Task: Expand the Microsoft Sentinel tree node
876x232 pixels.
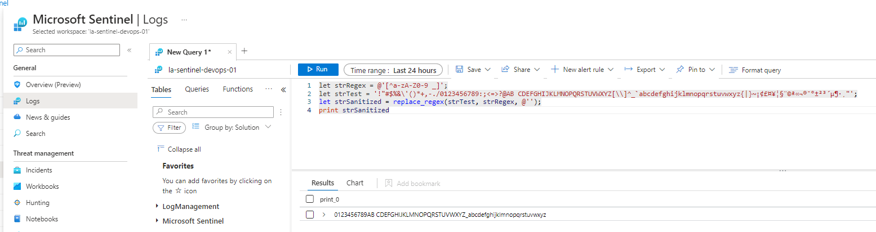Action: click(x=157, y=221)
